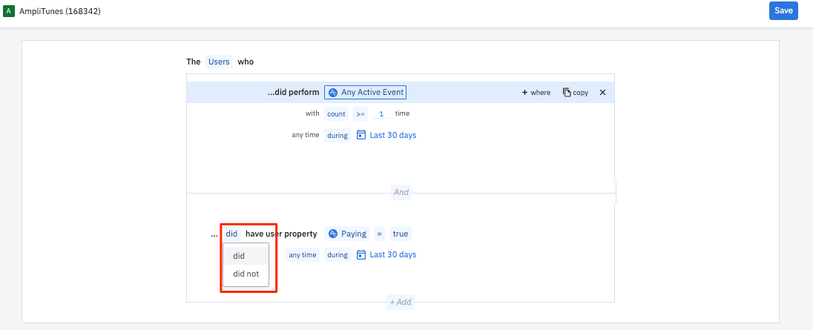The image size is (813, 330).
Task: Click the AmpliTunes green project icon
Action: pos(9,11)
